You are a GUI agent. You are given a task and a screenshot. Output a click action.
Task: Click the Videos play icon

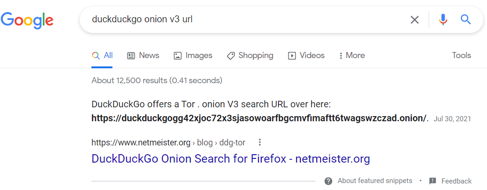292,56
